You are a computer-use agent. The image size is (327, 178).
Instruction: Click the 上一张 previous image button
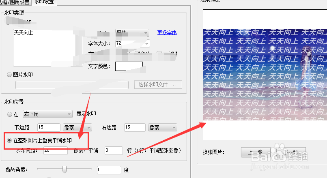pos(256,152)
